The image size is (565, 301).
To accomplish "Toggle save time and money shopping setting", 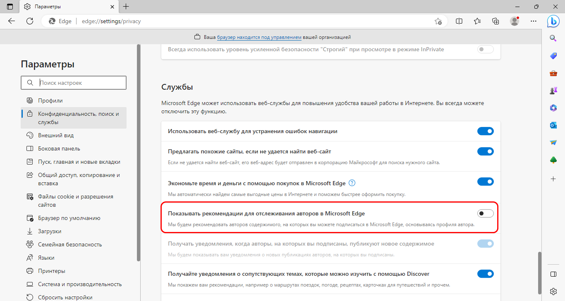I will click(486, 182).
